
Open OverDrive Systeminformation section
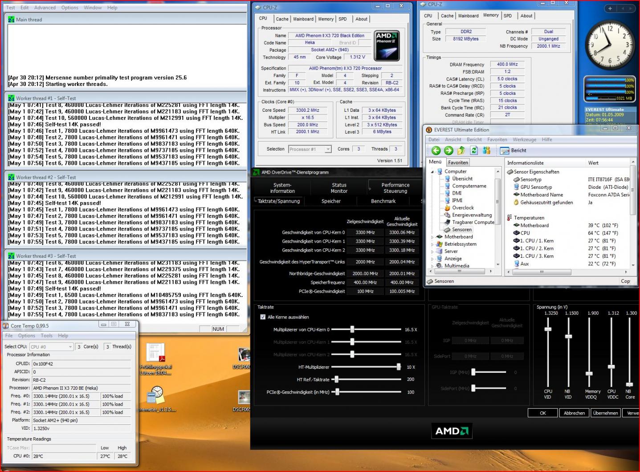coord(282,188)
